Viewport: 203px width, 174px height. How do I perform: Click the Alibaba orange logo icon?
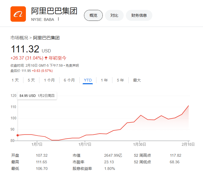18,14
